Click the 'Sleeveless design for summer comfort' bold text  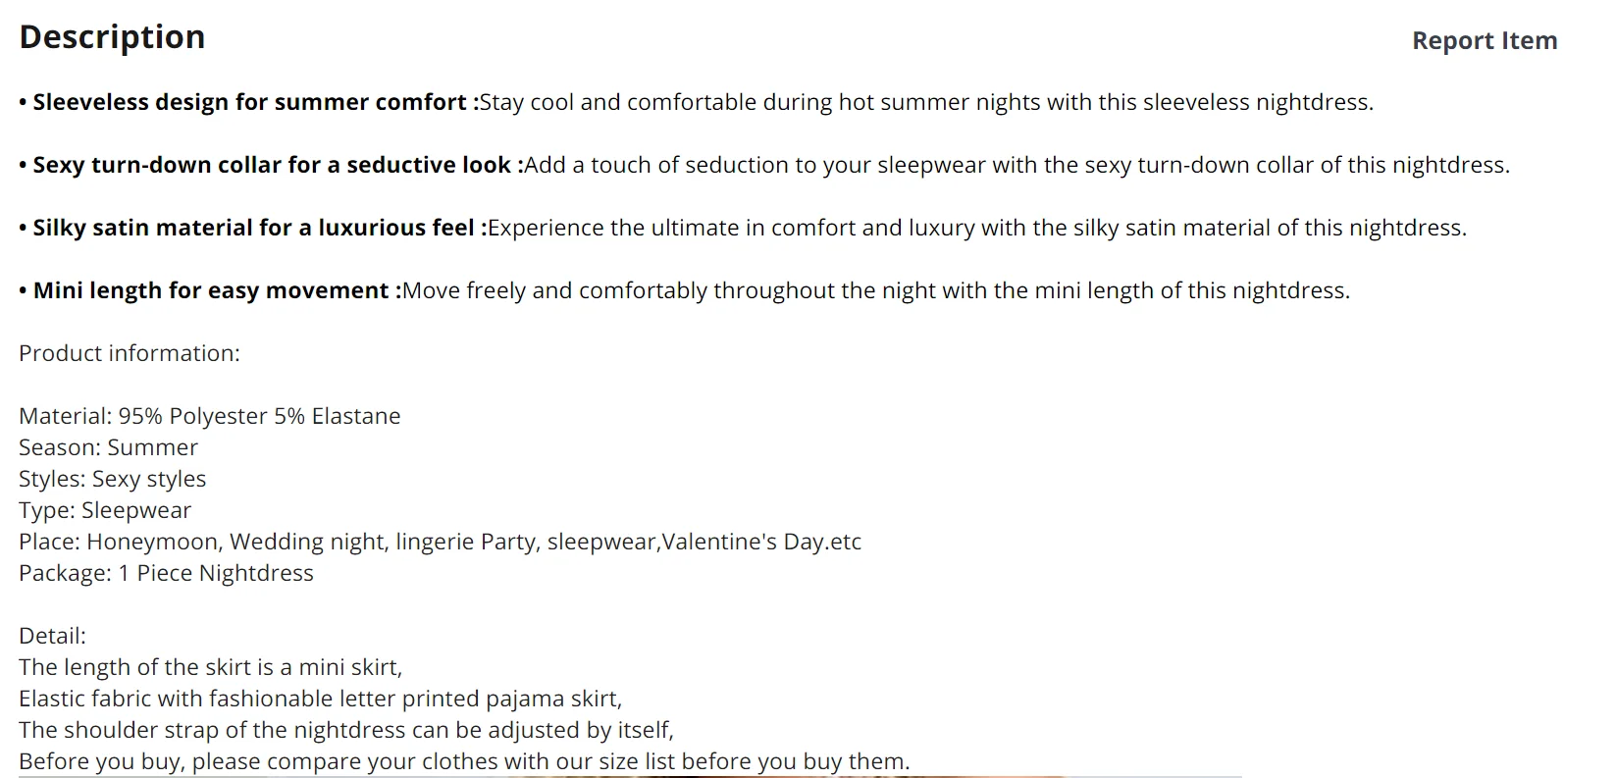tap(249, 102)
